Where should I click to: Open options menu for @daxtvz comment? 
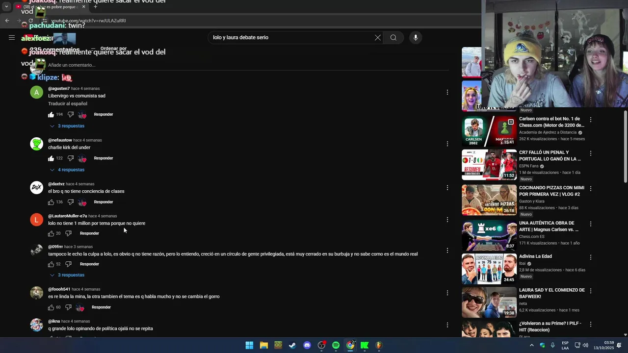(x=447, y=188)
